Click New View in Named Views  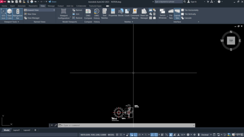coord(30,14)
